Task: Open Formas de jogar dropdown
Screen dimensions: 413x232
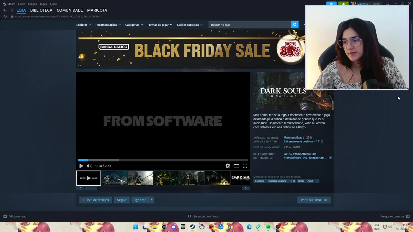Action: (x=160, y=25)
